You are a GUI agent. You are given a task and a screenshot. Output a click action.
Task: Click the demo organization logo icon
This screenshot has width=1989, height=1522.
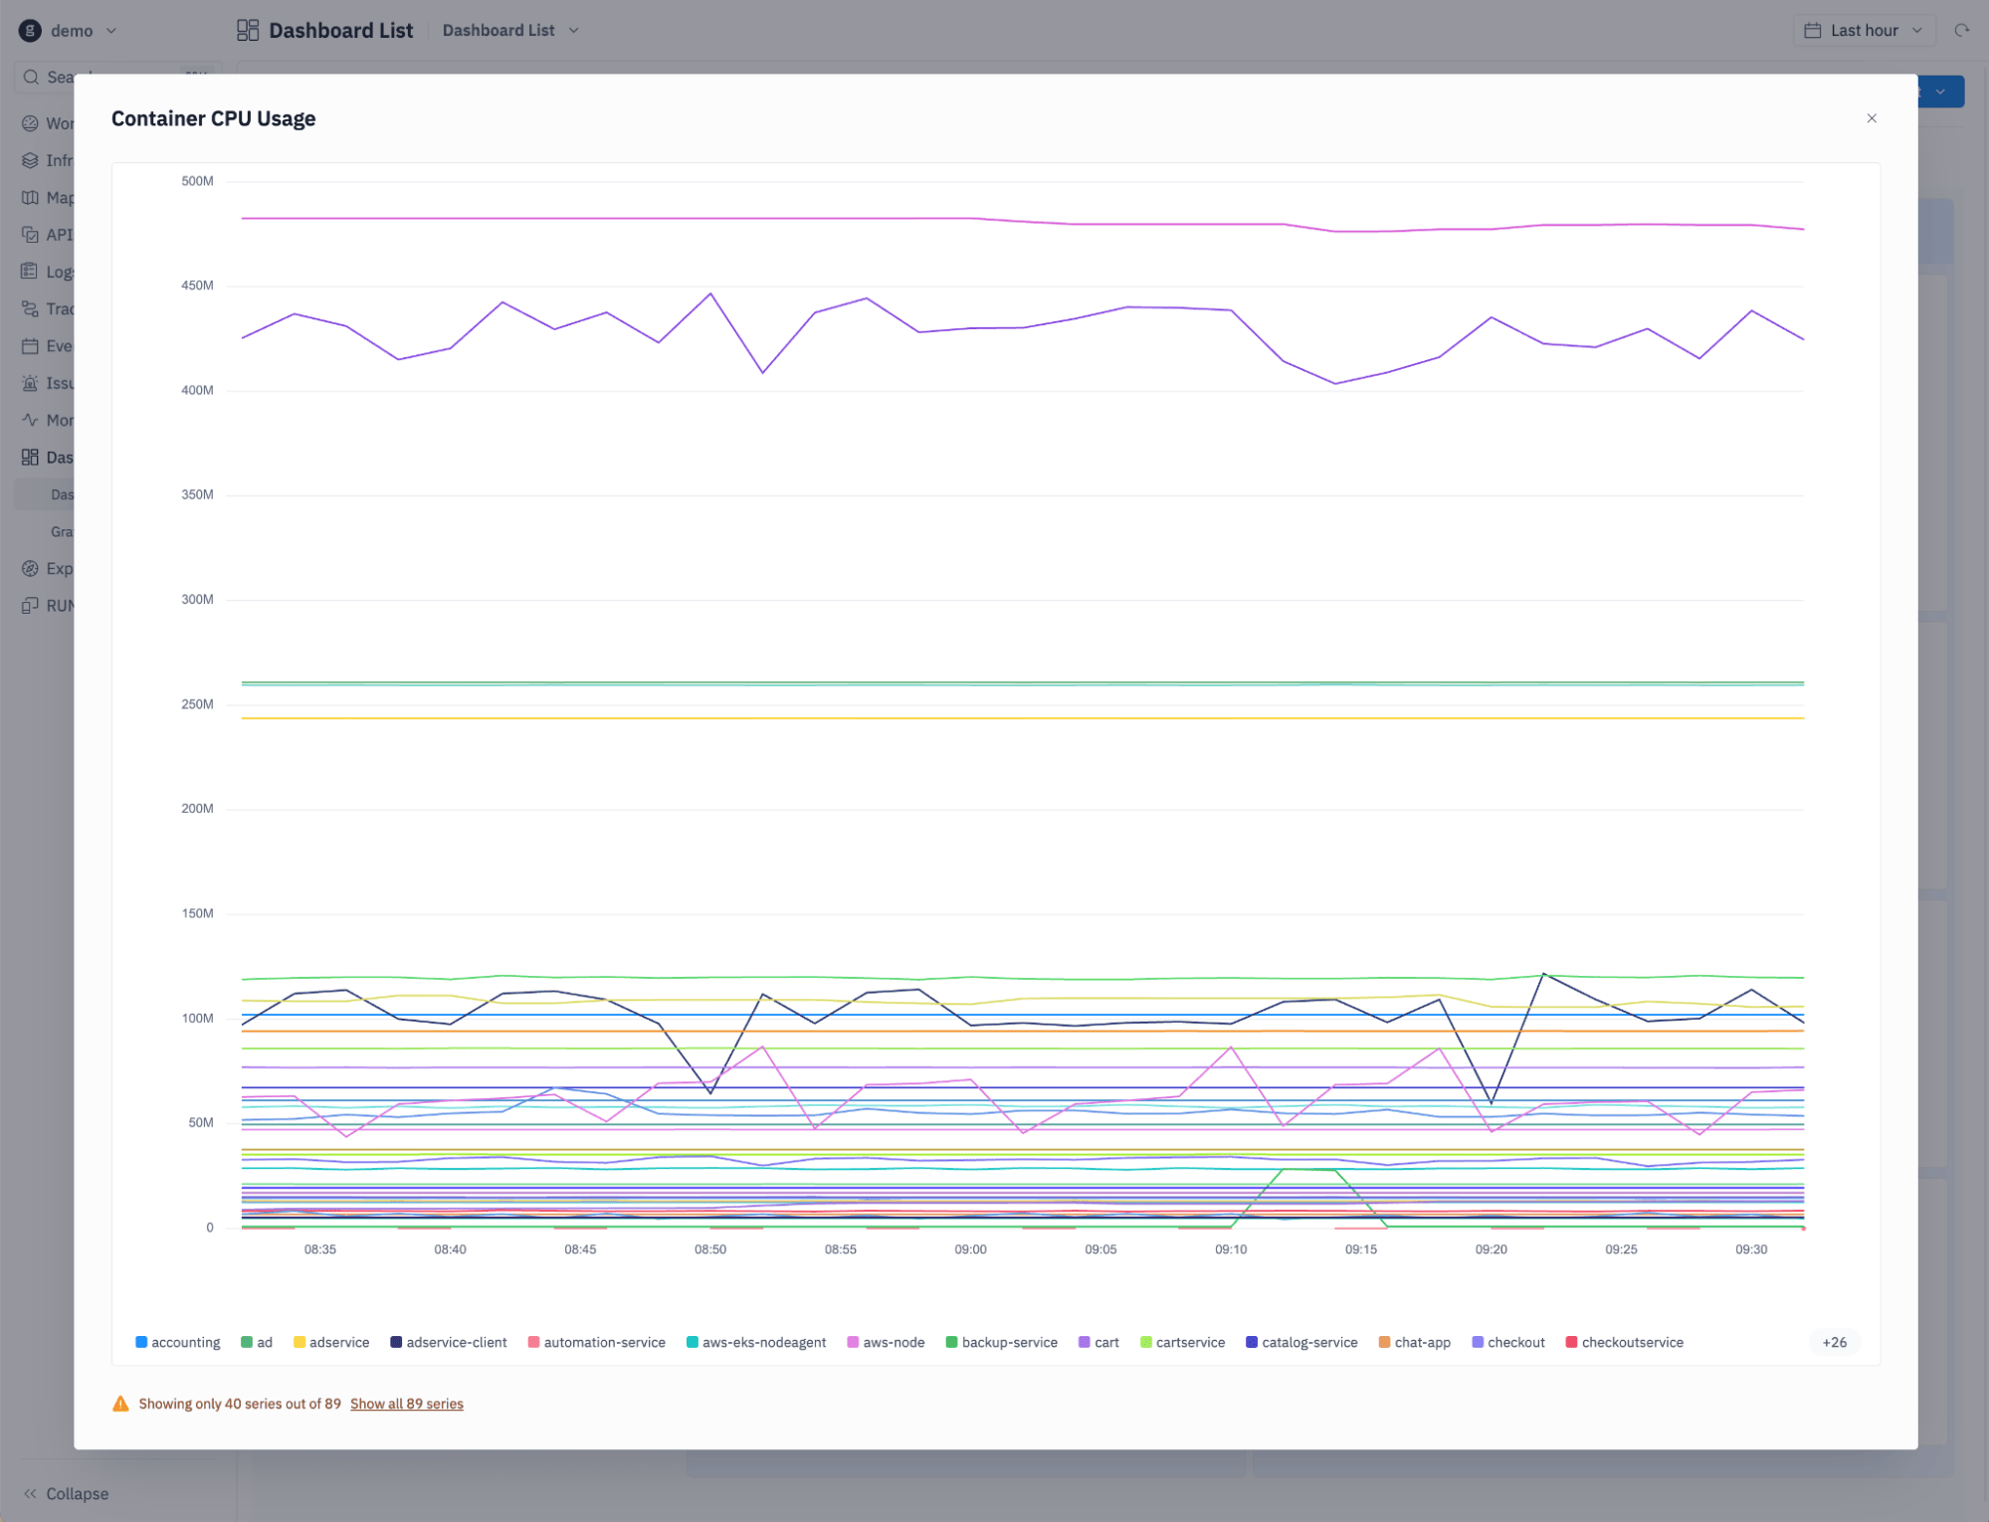pyautogui.click(x=30, y=31)
